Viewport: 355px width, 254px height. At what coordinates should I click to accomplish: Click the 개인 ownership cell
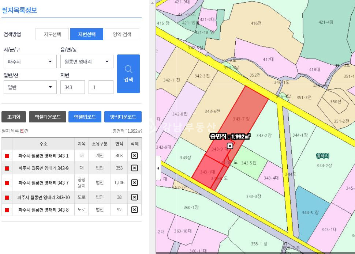(100, 156)
